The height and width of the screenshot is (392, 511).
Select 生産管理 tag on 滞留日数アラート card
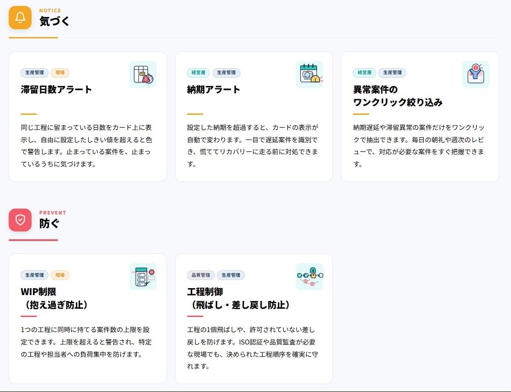point(35,72)
